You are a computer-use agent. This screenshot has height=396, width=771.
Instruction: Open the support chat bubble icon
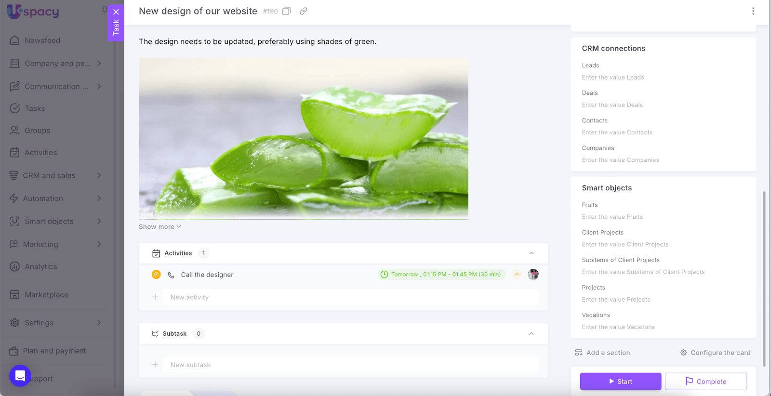coord(20,376)
